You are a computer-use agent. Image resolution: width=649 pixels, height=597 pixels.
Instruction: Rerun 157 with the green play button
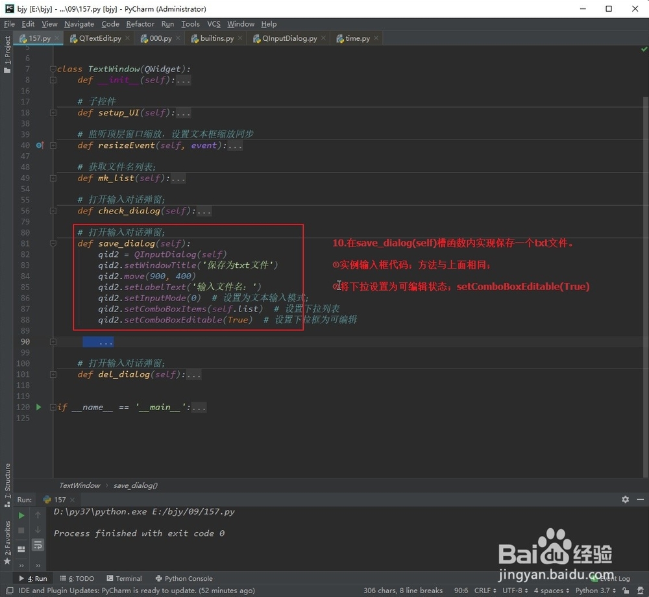(21, 515)
